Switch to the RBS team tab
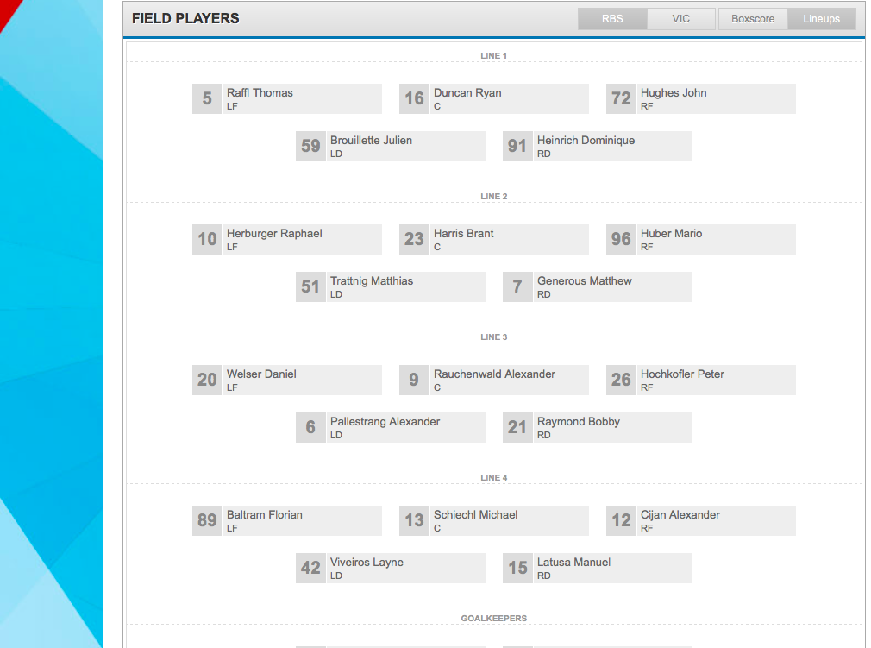 click(612, 19)
